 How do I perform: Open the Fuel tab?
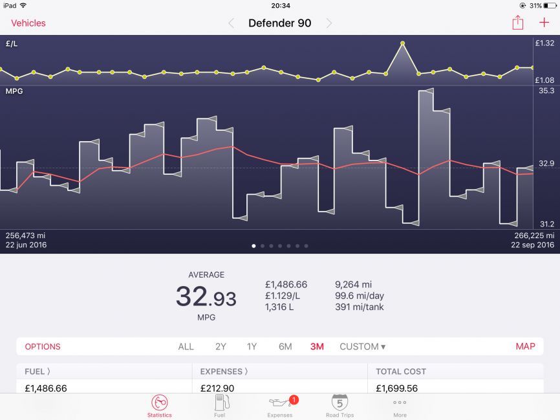tap(220, 406)
